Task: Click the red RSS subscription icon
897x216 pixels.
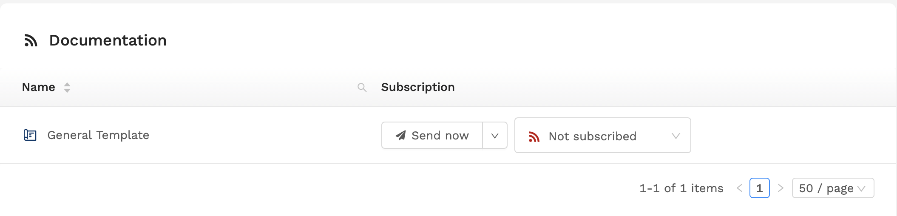Action: click(534, 136)
